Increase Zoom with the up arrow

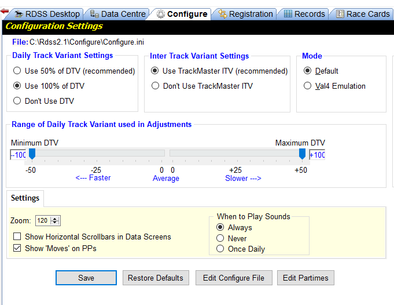pyautogui.click(x=55, y=219)
